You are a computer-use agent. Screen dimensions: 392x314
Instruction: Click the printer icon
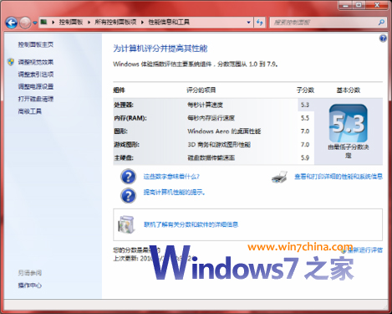279,177
